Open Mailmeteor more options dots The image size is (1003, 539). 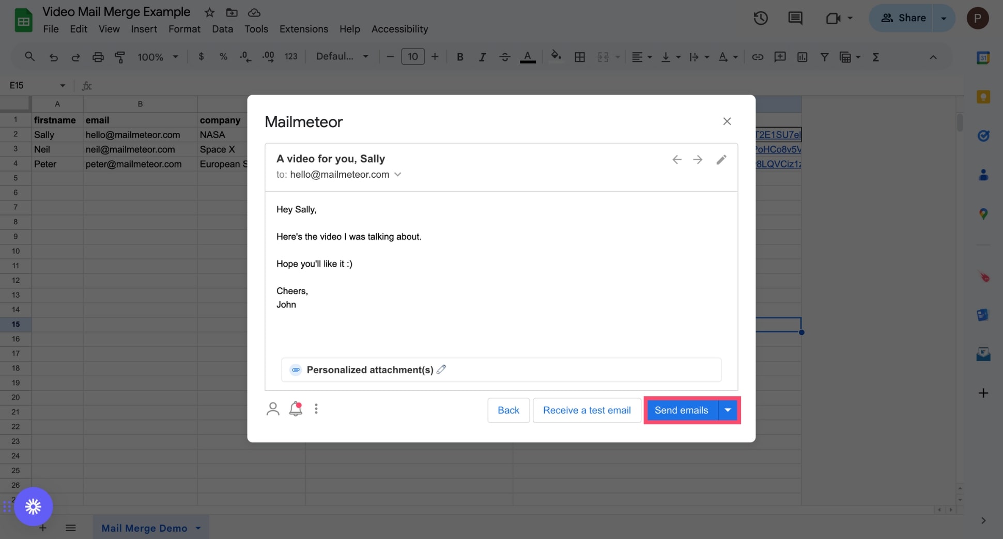pos(316,409)
